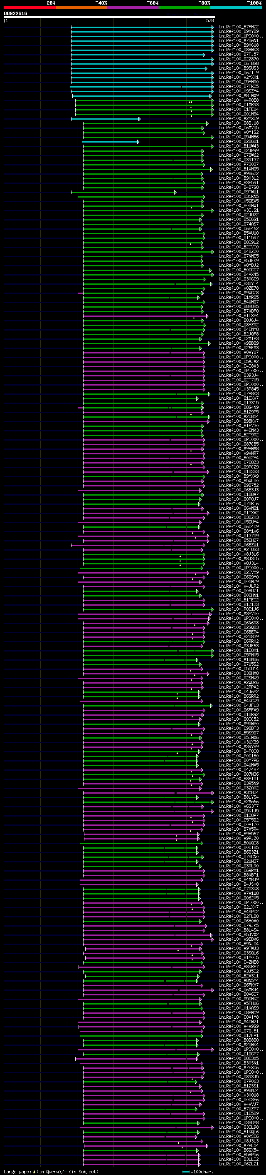The height and width of the screenshot is (1175, 266).
Task: Select the UniRef100_A3IJS1 label
Action: 239,210
